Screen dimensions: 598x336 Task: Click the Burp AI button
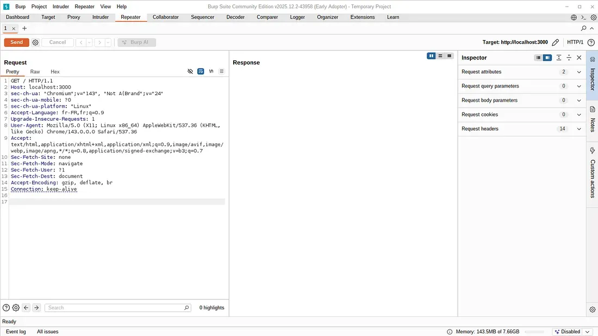pos(136,42)
